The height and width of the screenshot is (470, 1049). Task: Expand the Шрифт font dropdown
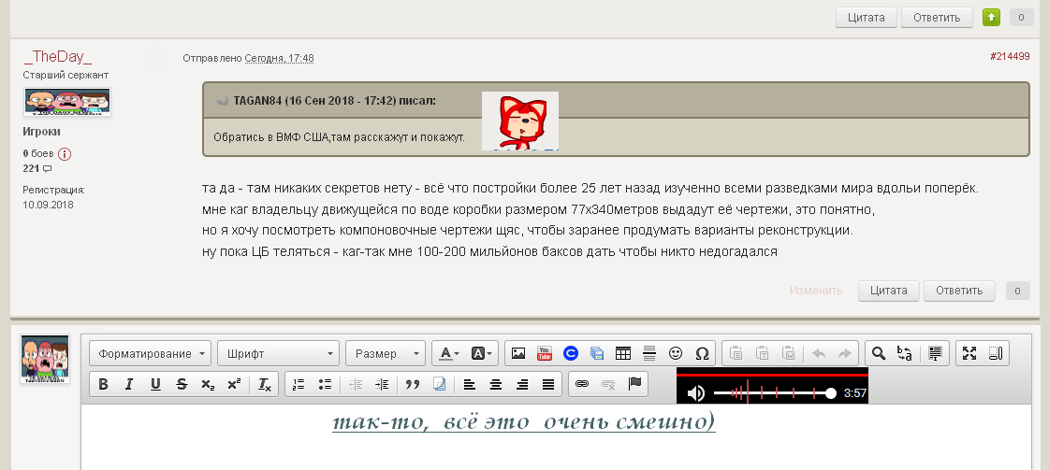278,353
